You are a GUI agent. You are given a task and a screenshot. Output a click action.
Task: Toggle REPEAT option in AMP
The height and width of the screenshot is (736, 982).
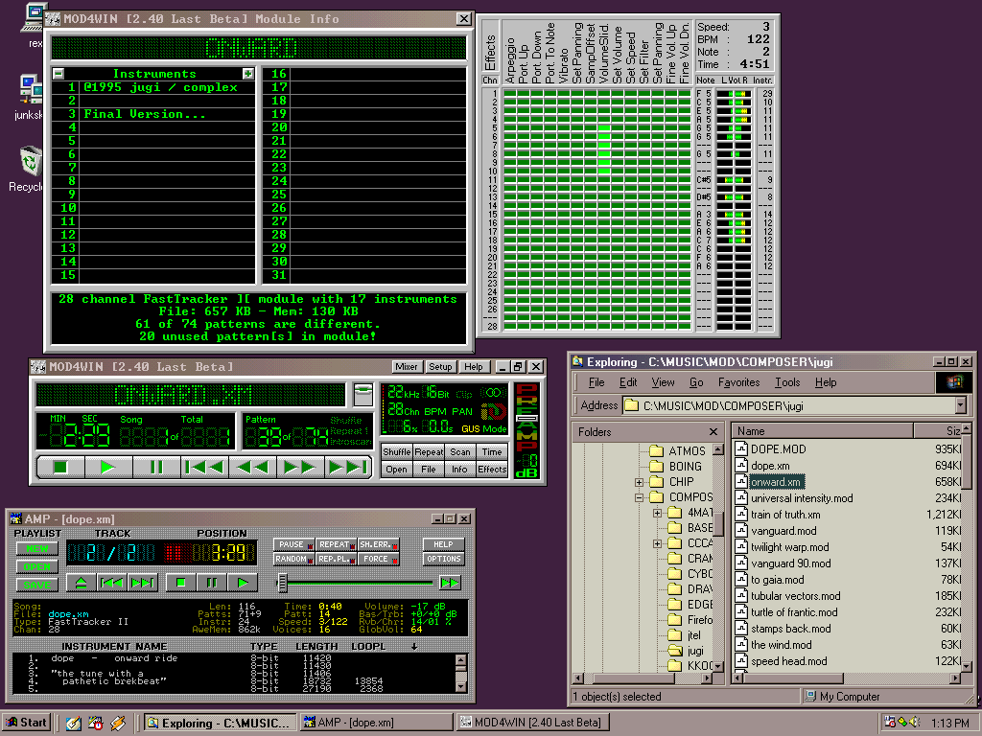pos(336,544)
